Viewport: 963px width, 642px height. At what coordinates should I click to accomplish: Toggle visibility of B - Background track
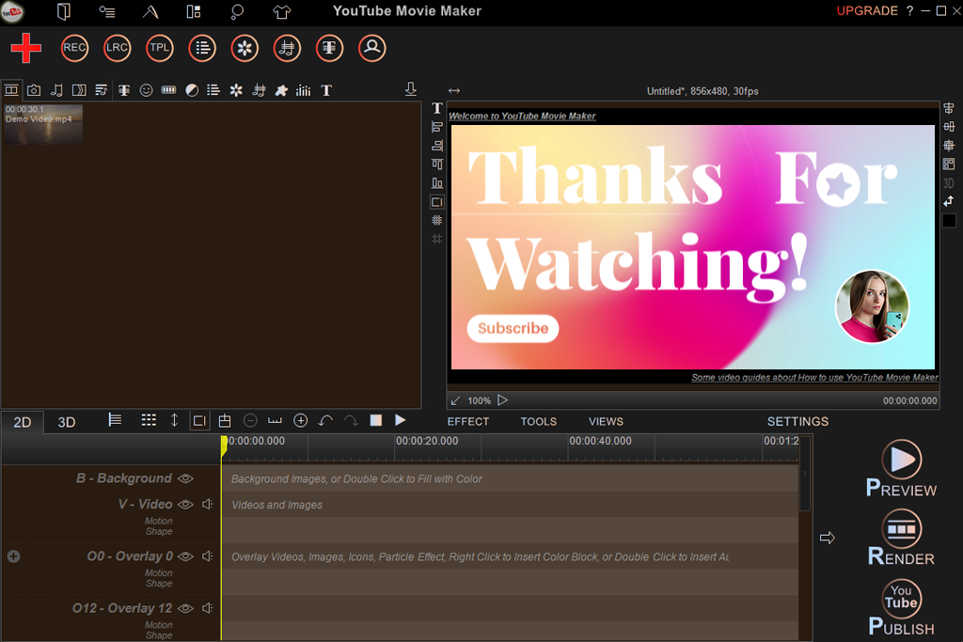(x=185, y=478)
